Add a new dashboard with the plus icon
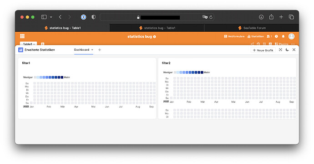Viewport: 314px width, 164px height. (100, 50)
